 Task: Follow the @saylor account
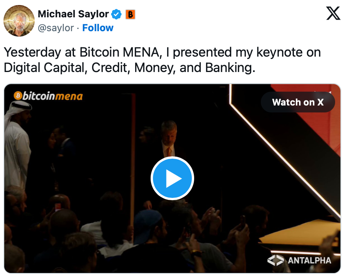(98, 28)
